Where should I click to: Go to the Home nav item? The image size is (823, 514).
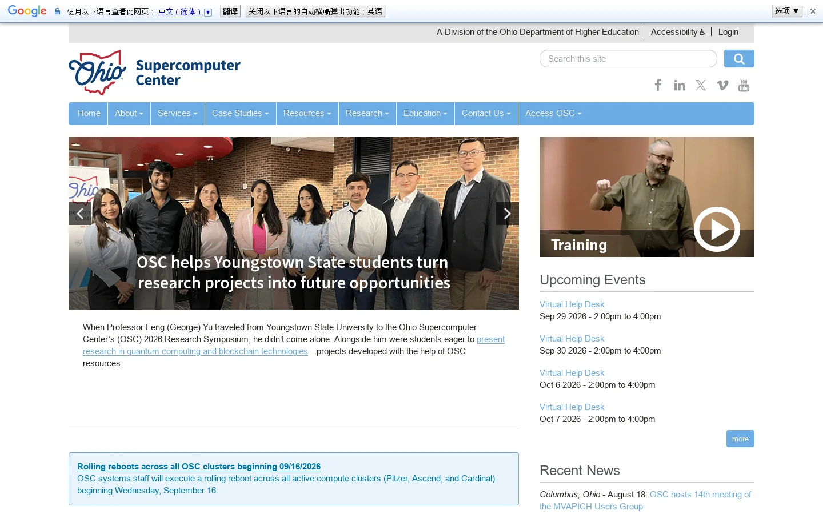(x=89, y=113)
